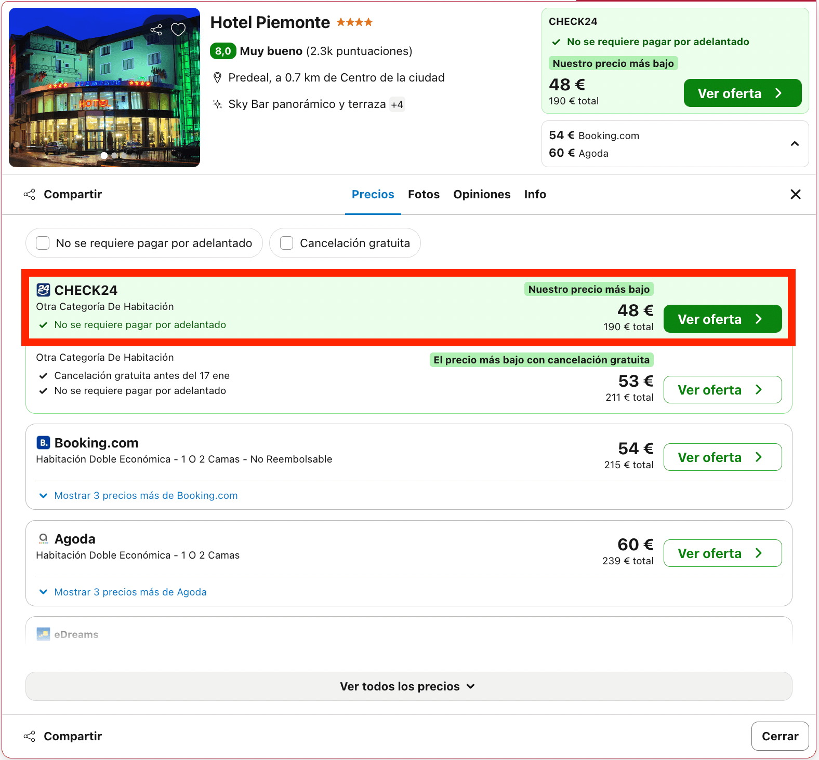Screen dimensions: 819x760
Task: Click 'Ver oferta' for the 53 € free cancellation deal
Action: tap(722, 389)
